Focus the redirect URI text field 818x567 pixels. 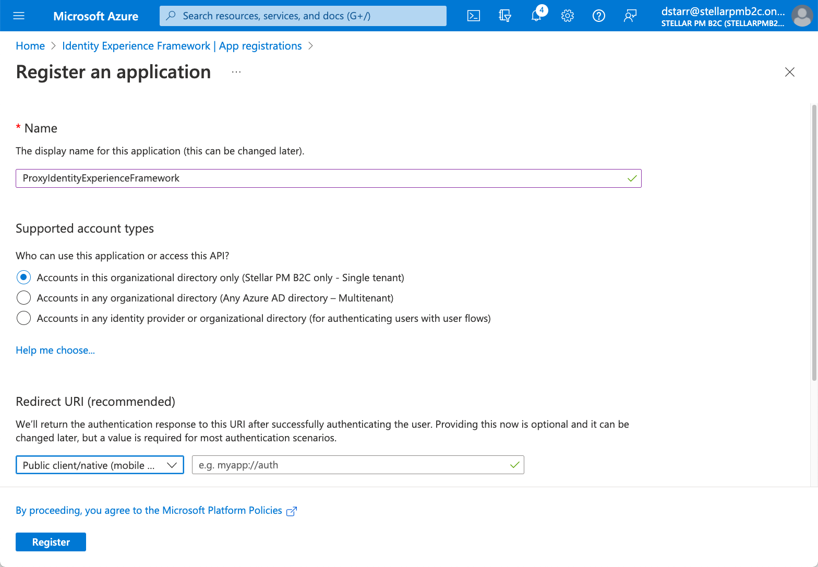[x=350, y=465]
